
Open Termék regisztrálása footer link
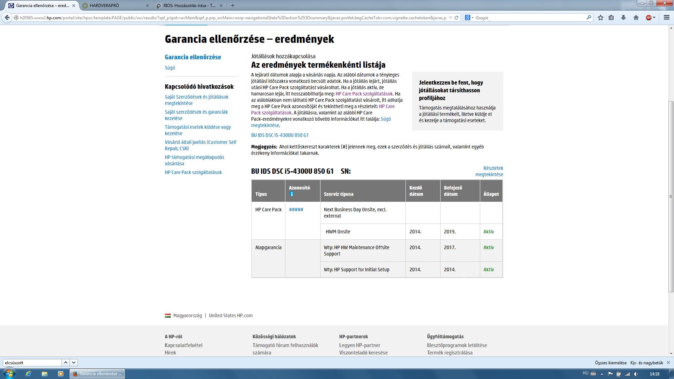pos(450,353)
